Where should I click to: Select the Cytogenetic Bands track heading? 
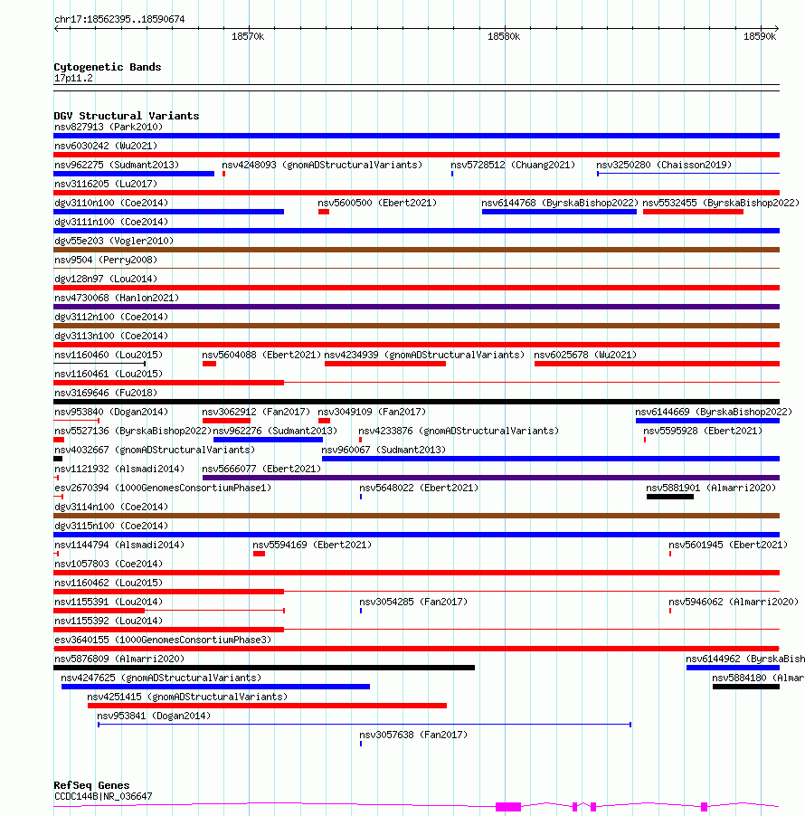108,67
